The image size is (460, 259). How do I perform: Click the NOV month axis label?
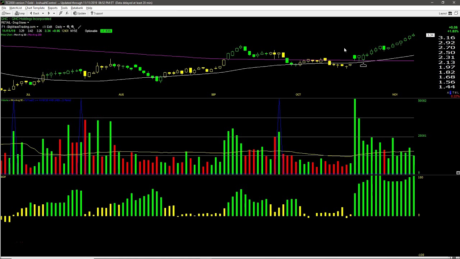[395, 95]
